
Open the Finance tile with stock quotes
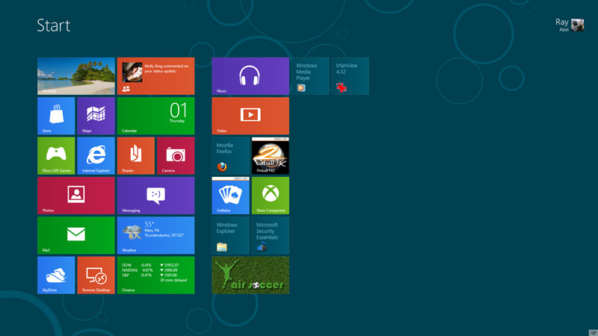click(155, 275)
